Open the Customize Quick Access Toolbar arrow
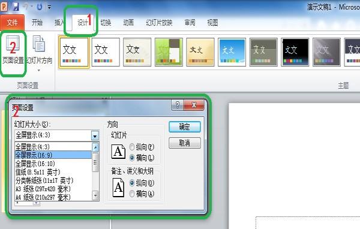This screenshot has width=360, height=229. 49,7
